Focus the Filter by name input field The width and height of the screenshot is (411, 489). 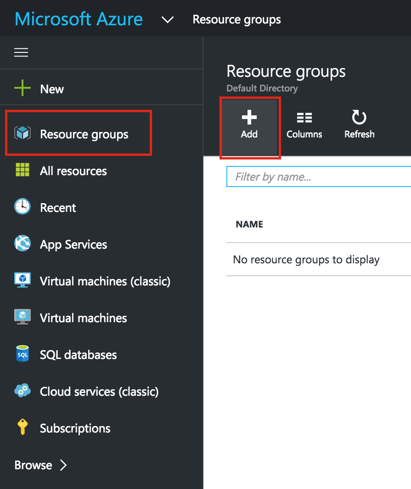point(318,176)
